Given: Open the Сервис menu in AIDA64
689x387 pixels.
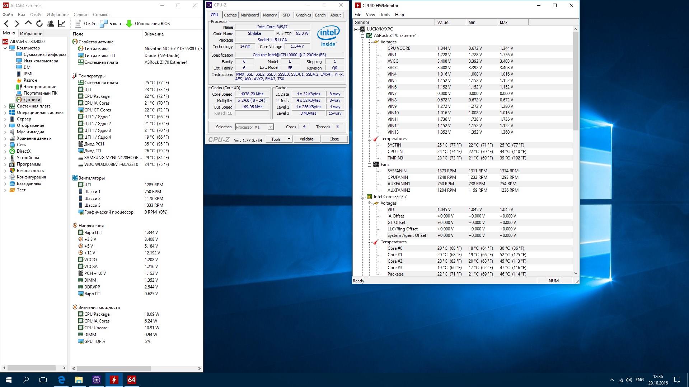Looking at the screenshot, I should coord(81,15).
